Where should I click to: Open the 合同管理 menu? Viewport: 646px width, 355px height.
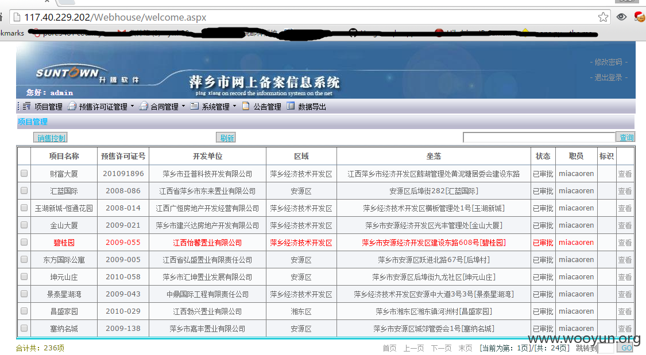pyautogui.click(x=164, y=107)
